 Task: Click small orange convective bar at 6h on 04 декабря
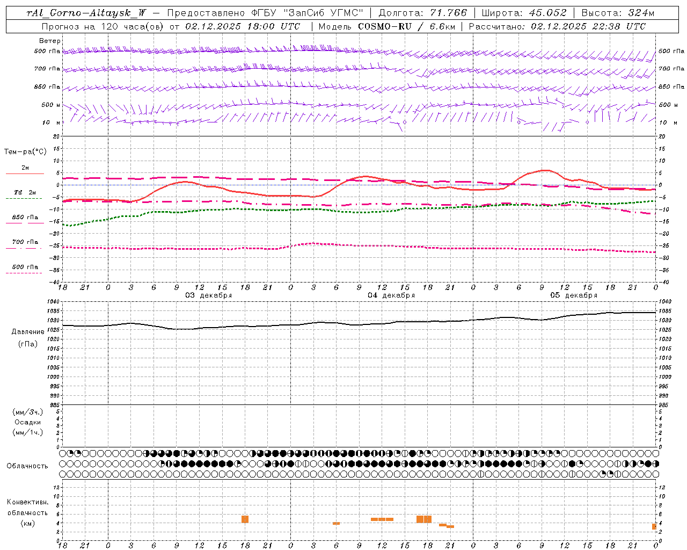coord(336,523)
